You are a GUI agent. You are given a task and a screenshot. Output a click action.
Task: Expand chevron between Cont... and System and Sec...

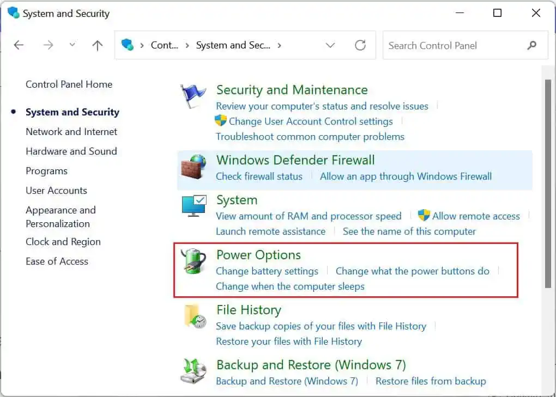coord(187,45)
